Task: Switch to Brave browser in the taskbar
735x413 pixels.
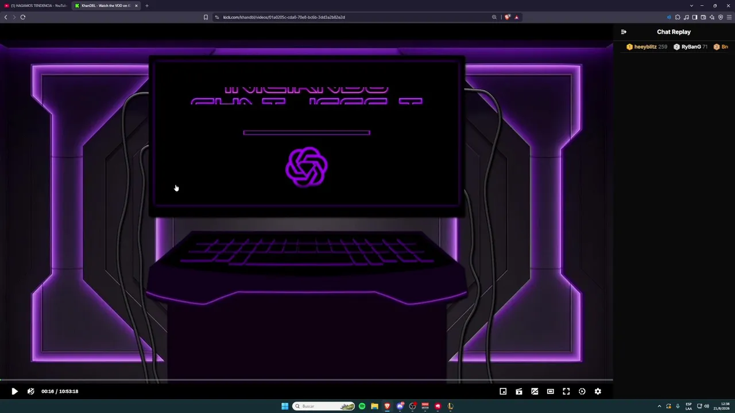Action: tap(387, 406)
